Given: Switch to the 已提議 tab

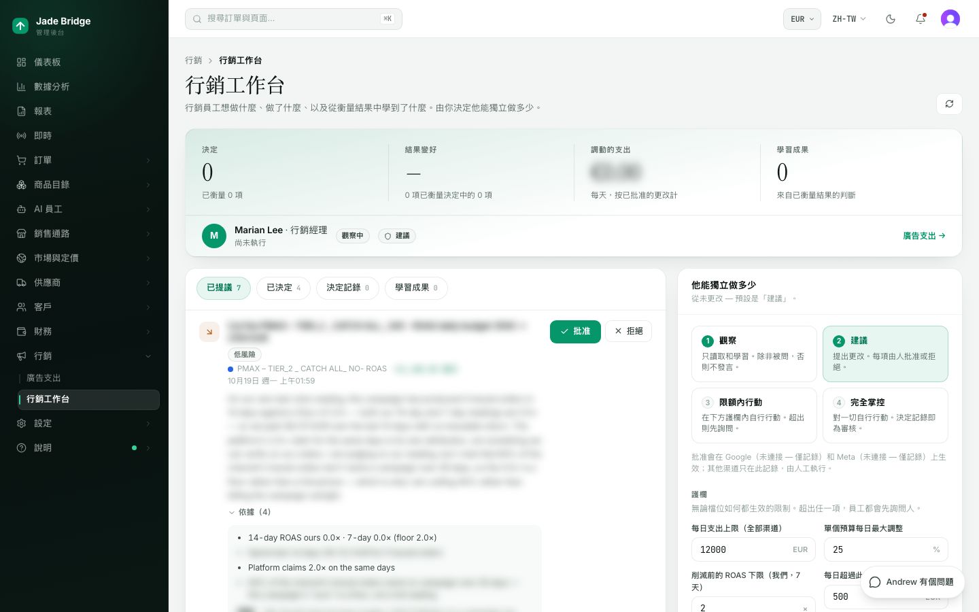Looking at the screenshot, I should pos(224,288).
